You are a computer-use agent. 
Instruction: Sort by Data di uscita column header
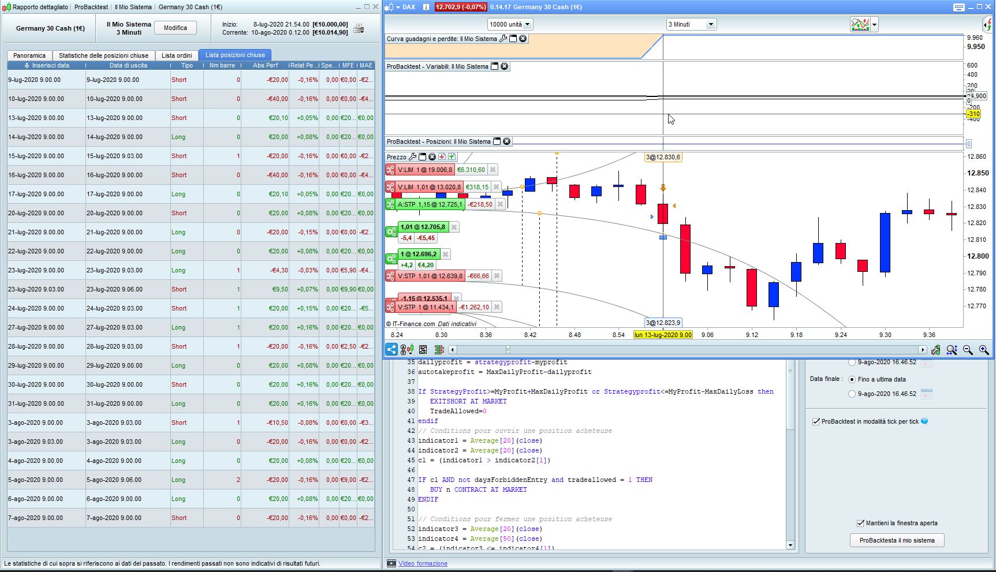pyautogui.click(x=128, y=65)
